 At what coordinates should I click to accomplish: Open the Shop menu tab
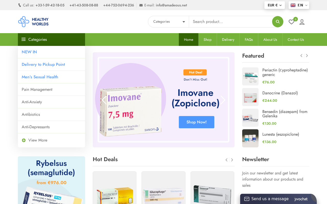click(207, 40)
